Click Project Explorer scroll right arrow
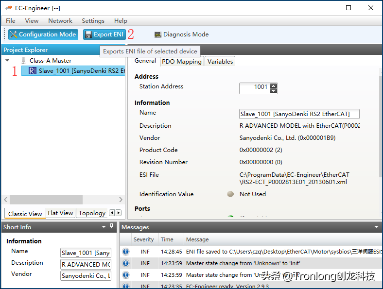 pyautogui.click(x=121, y=200)
